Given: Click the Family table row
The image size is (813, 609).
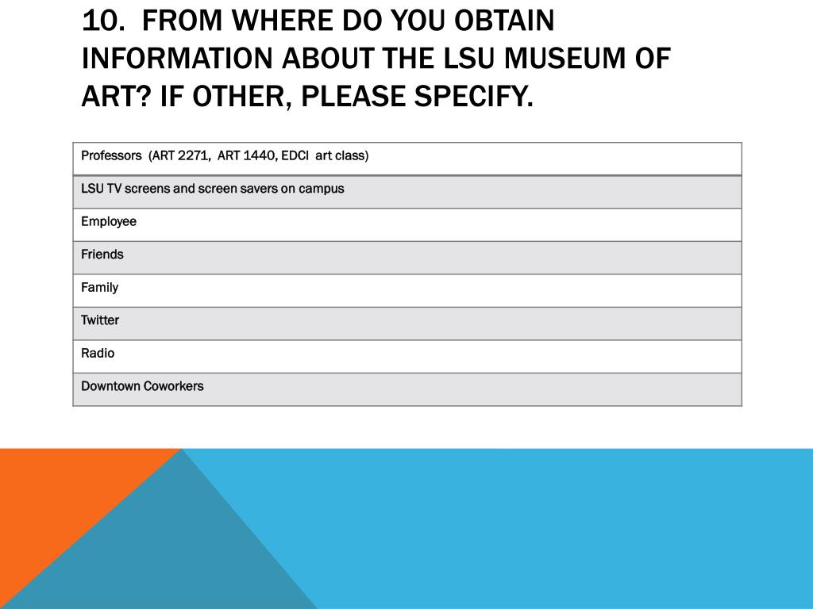Looking at the screenshot, I should (x=407, y=290).
